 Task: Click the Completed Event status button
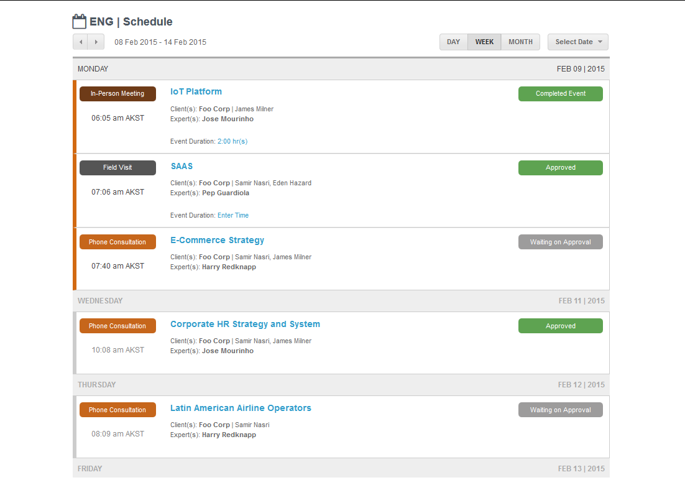[x=561, y=93]
